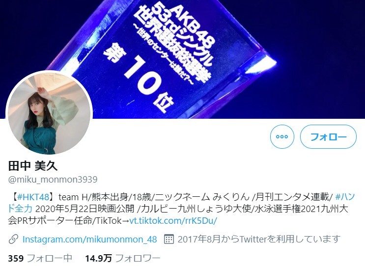Open the #ハンド全力 hashtag in bio
The width and height of the screenshot is (365, 266).
(x=181, y=203)
